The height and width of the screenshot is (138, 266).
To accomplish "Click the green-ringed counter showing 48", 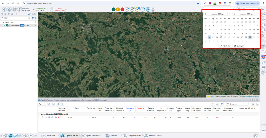I will 132,10.
